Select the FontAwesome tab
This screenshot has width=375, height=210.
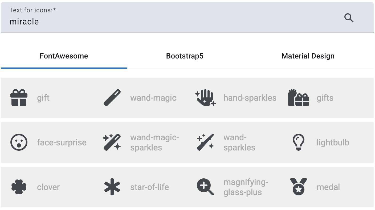(x=64, y=56)
